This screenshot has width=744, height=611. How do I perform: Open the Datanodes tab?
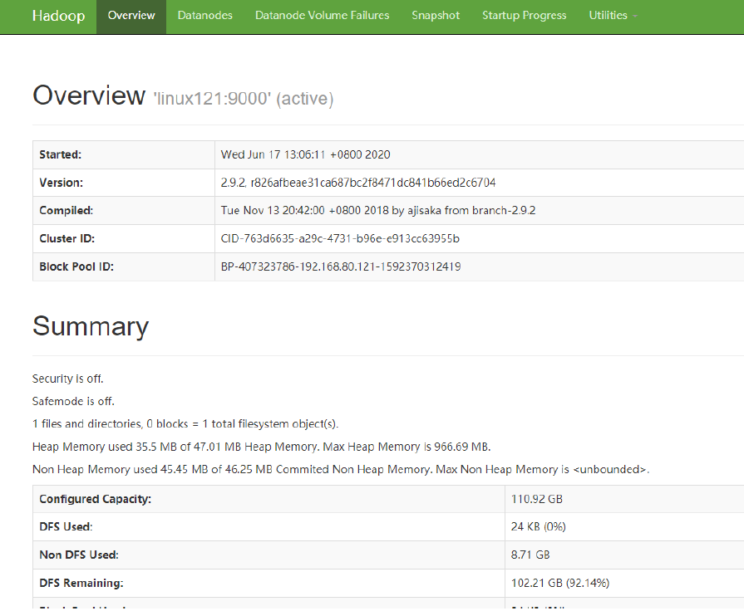[205, 16]
